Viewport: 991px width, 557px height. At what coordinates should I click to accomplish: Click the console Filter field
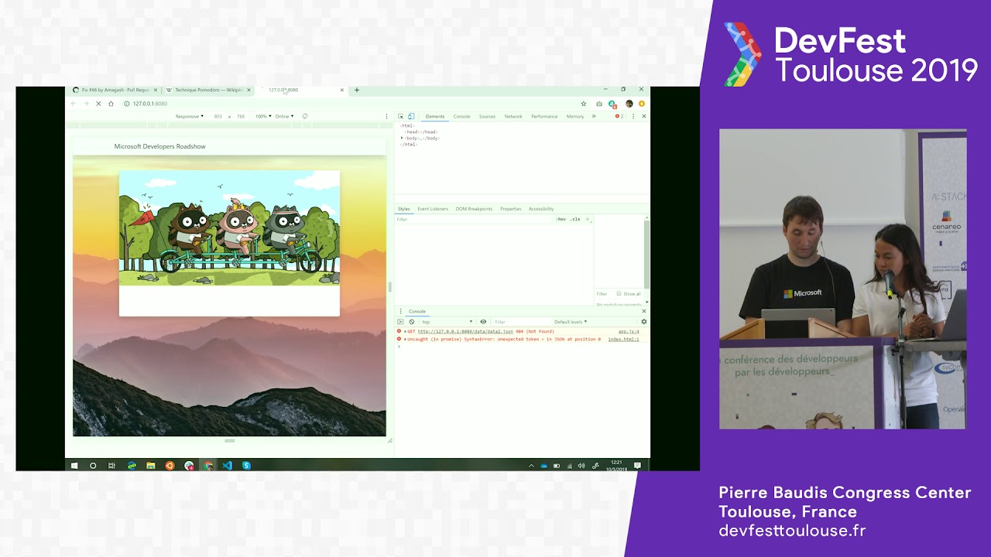point(520,322)
